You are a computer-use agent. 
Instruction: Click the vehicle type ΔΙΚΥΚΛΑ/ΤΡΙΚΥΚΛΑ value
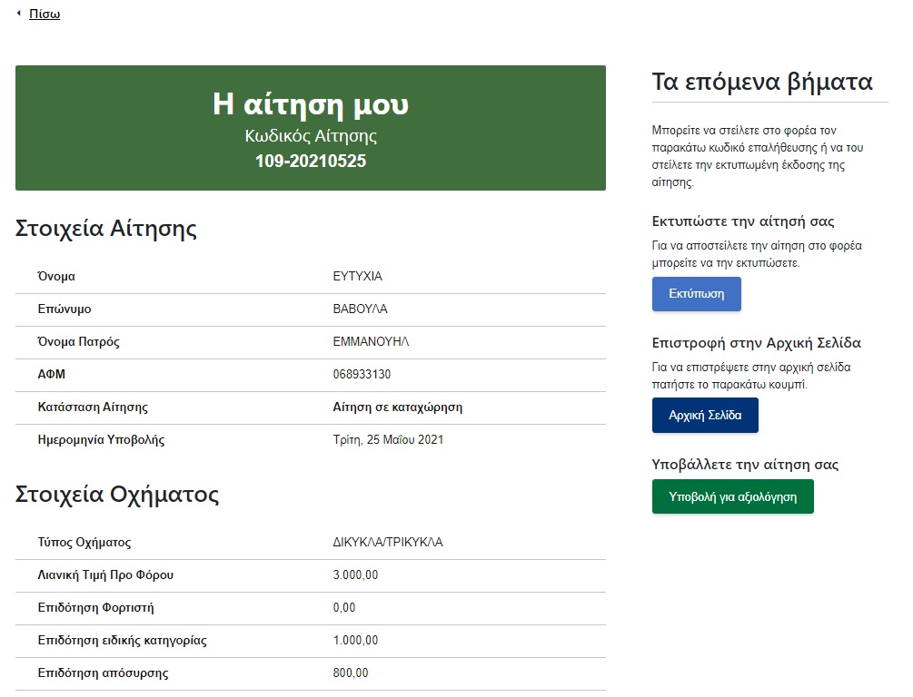[x=388, y=543]
